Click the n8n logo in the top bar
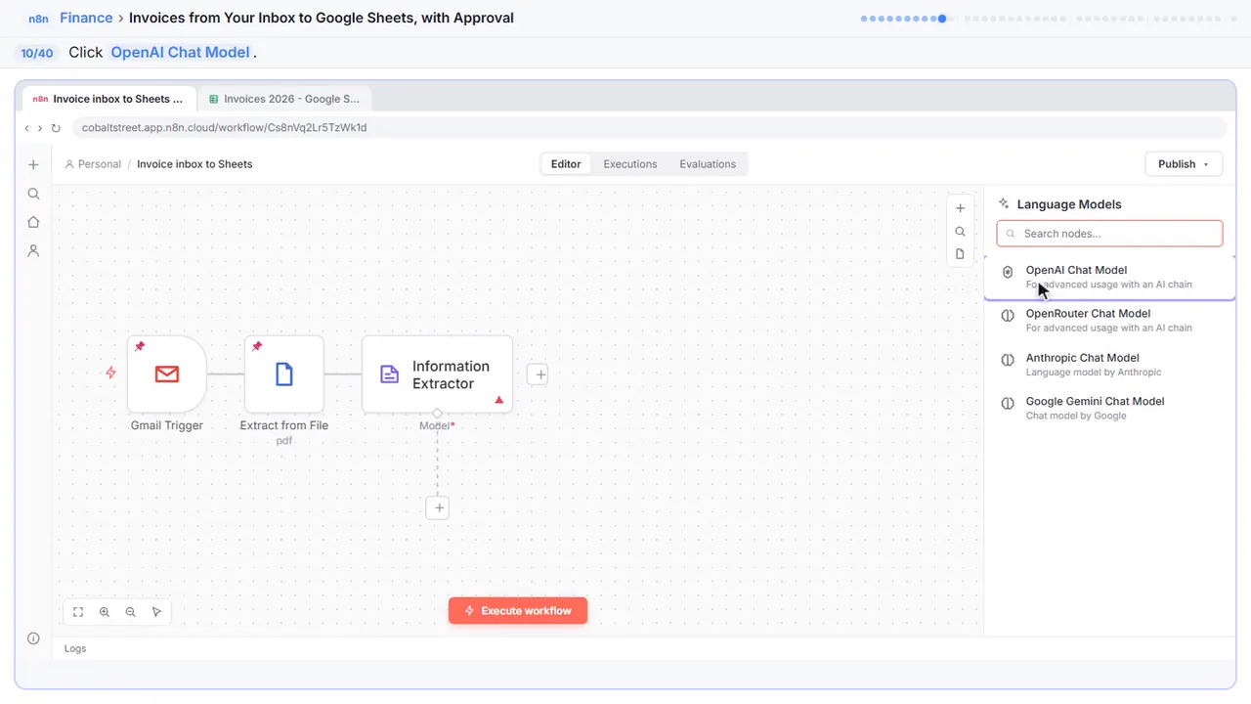 point(39,19)
